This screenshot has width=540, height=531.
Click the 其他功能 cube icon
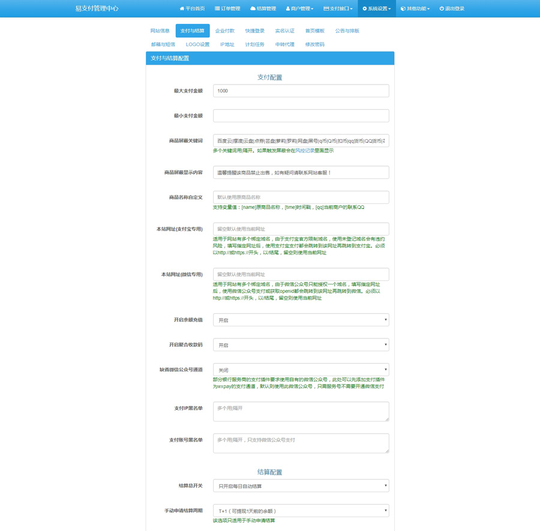pyautogui.click(x=403, y=9)
